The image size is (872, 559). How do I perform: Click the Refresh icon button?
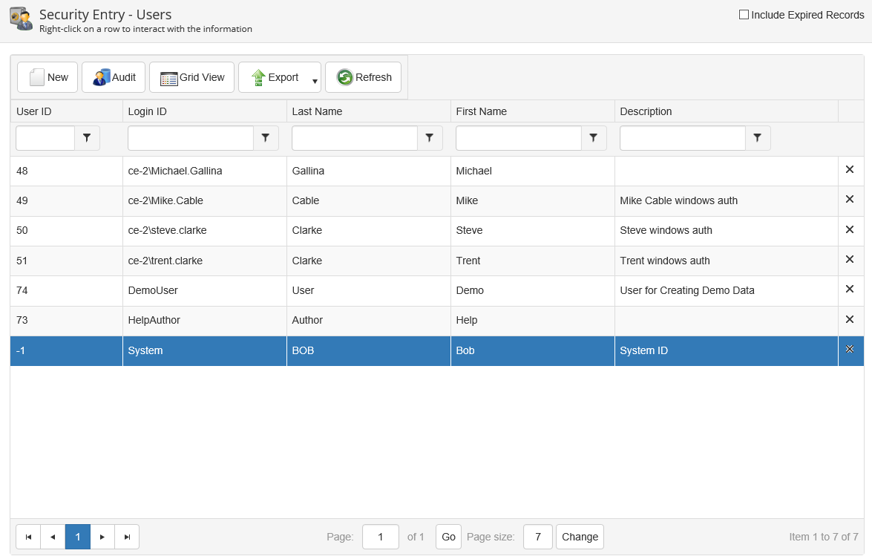click(345, 77)
